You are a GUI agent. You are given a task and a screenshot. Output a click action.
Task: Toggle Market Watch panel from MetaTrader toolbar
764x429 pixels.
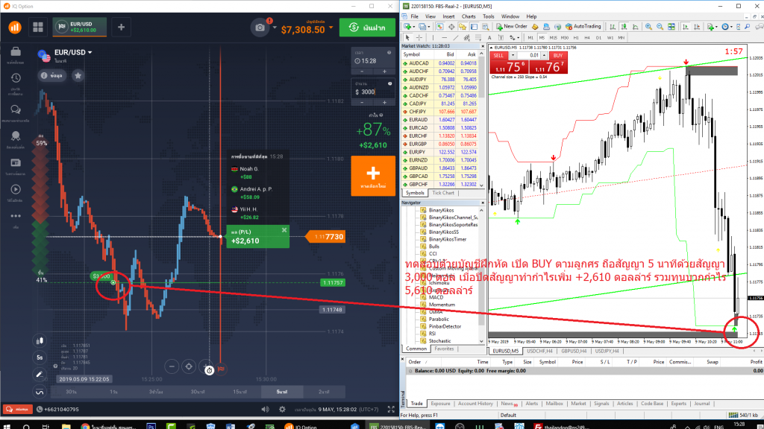coord(439,27)
